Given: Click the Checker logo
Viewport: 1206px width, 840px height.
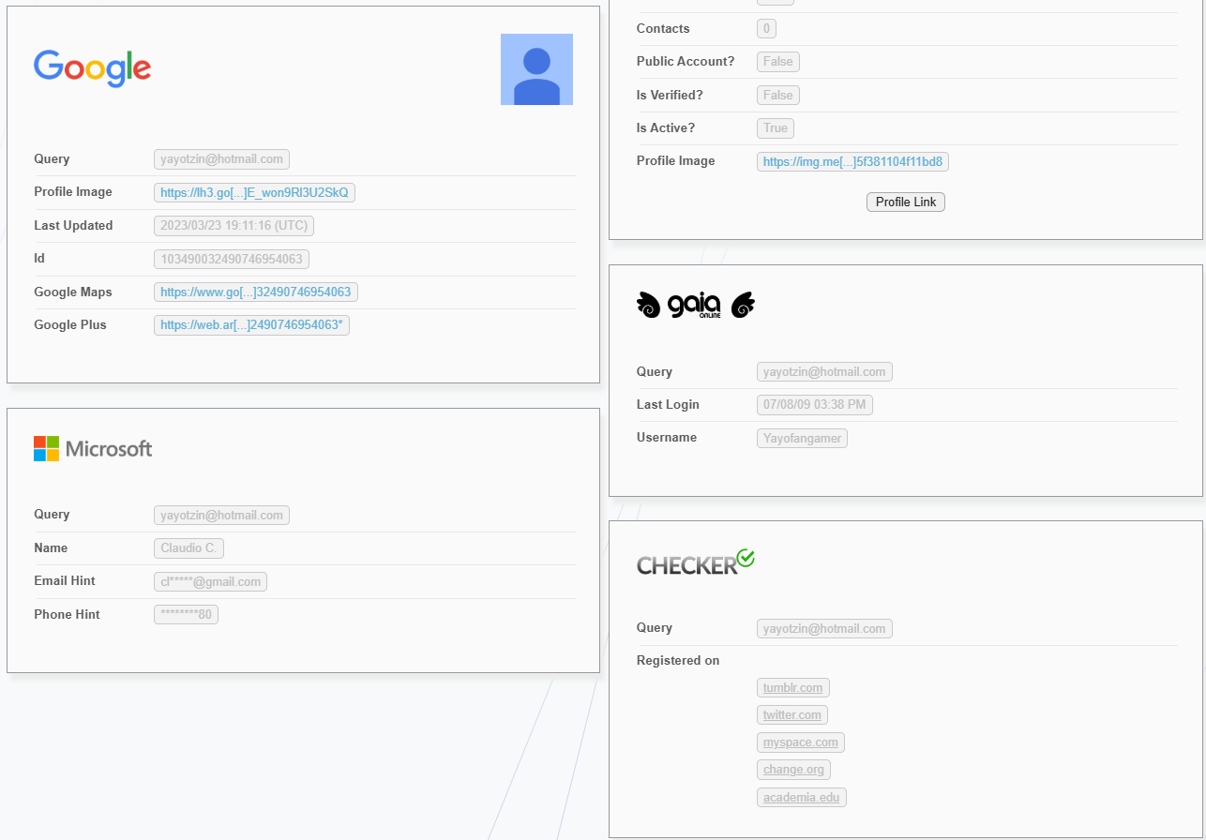Looking at the screenshot, I should pyautogui.click(x=696, y=562).
